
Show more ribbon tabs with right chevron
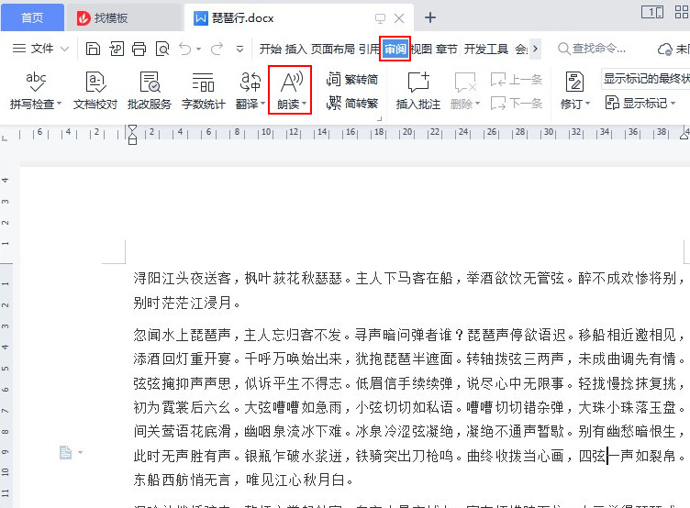pos(535,49)
